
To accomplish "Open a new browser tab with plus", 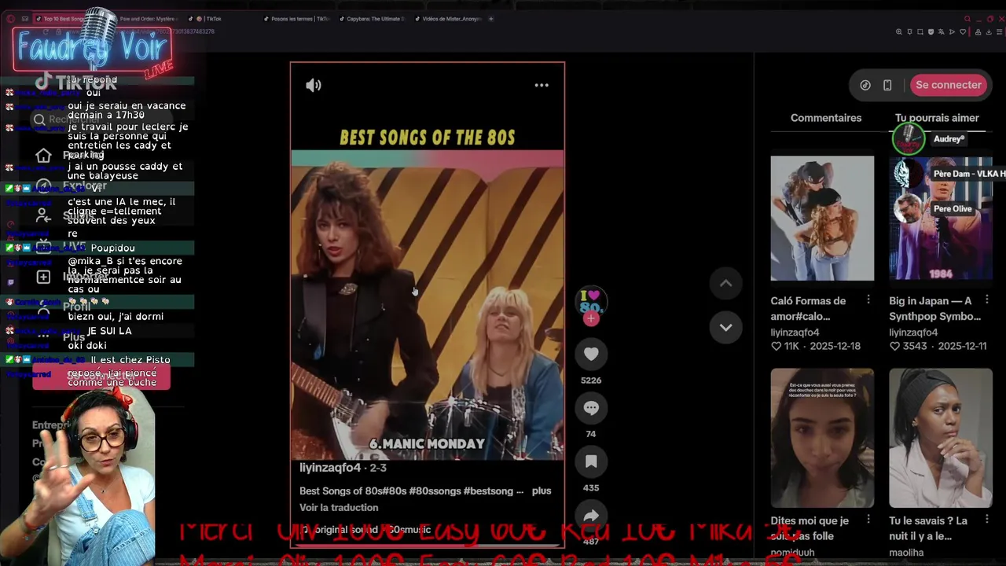I will click(491, 19).
